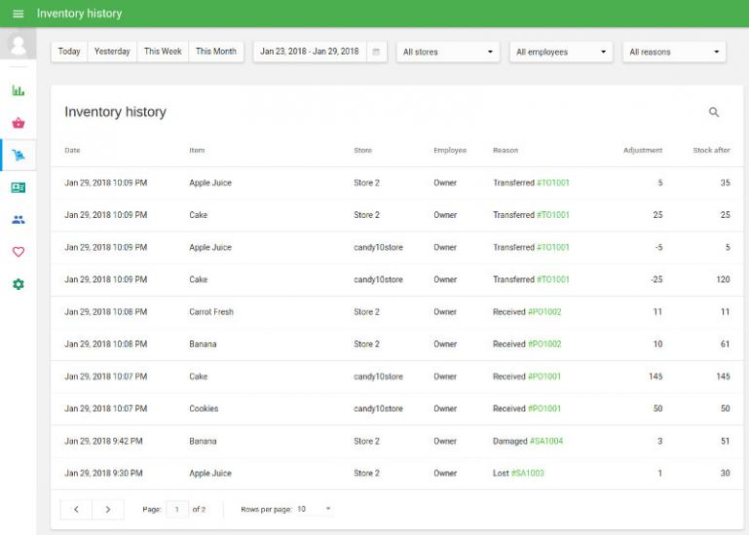Expand the All stores dropdown
Image resolution: width=749 pixels, height=535 pixels.
point(447,52)
